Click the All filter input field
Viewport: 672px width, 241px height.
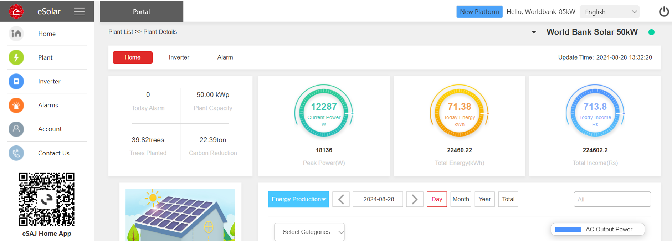[612, 199]
